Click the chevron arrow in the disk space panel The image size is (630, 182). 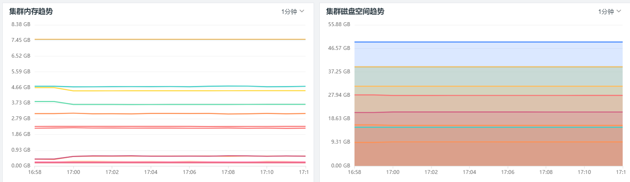pos(619,11)
